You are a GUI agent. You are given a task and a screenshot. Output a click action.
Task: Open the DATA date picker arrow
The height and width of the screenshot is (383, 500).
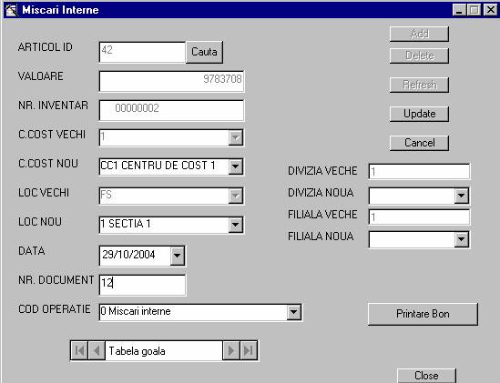click(178, 256)
